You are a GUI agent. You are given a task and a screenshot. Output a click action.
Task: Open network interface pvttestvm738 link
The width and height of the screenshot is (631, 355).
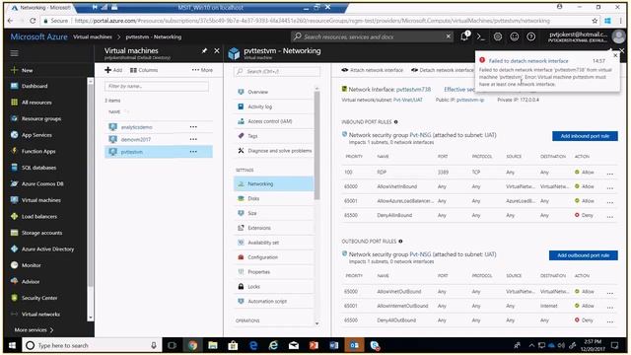[x=413, y=90]
